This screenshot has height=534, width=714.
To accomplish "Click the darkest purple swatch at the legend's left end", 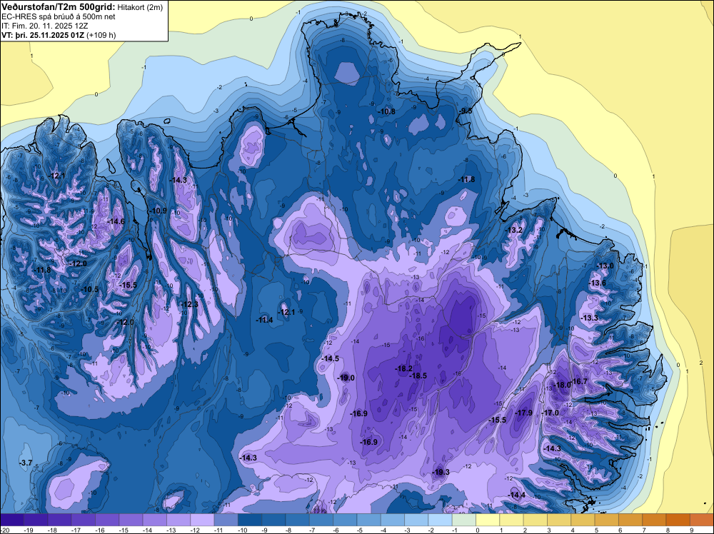I will point(12,520).
